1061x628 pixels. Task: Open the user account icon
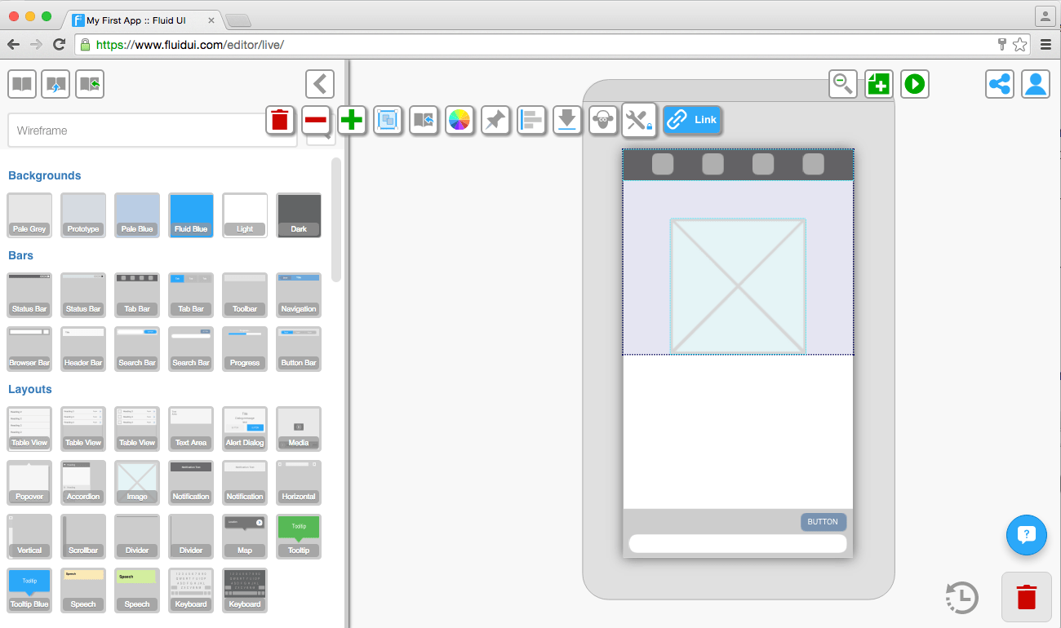1036,84
